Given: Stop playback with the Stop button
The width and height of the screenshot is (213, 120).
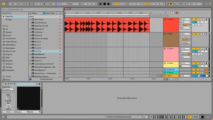Looking at the screenshot, I should [x=105, y=4].
